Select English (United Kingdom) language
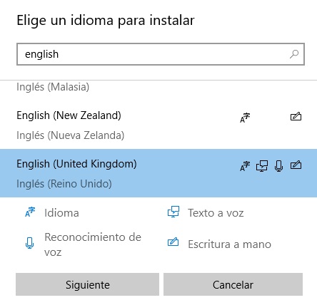The height and width of the screenshot is (305, 317). point(158,173)
